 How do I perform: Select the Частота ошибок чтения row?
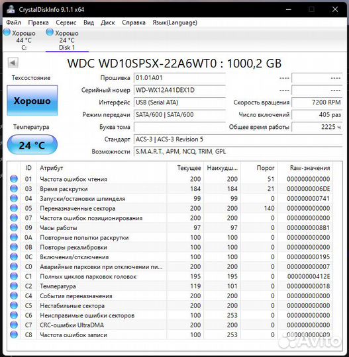pos(170,179)
